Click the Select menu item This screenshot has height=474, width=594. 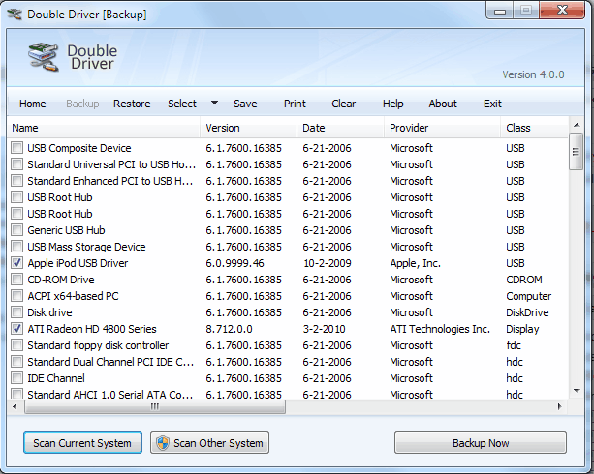pyautogui.click(x=182, y=104)
